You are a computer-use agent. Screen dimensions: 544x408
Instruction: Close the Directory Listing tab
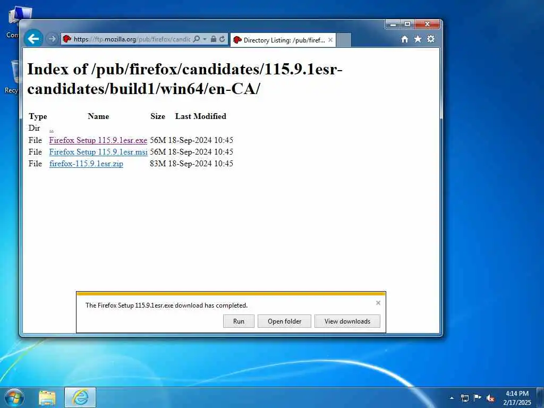[x=330, y=40]
